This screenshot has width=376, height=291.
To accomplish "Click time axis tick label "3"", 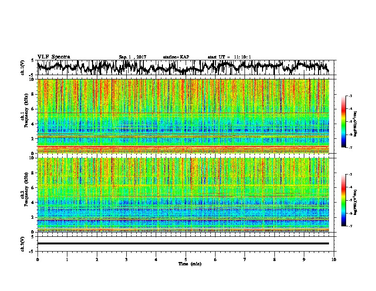I will pos(126,260).
